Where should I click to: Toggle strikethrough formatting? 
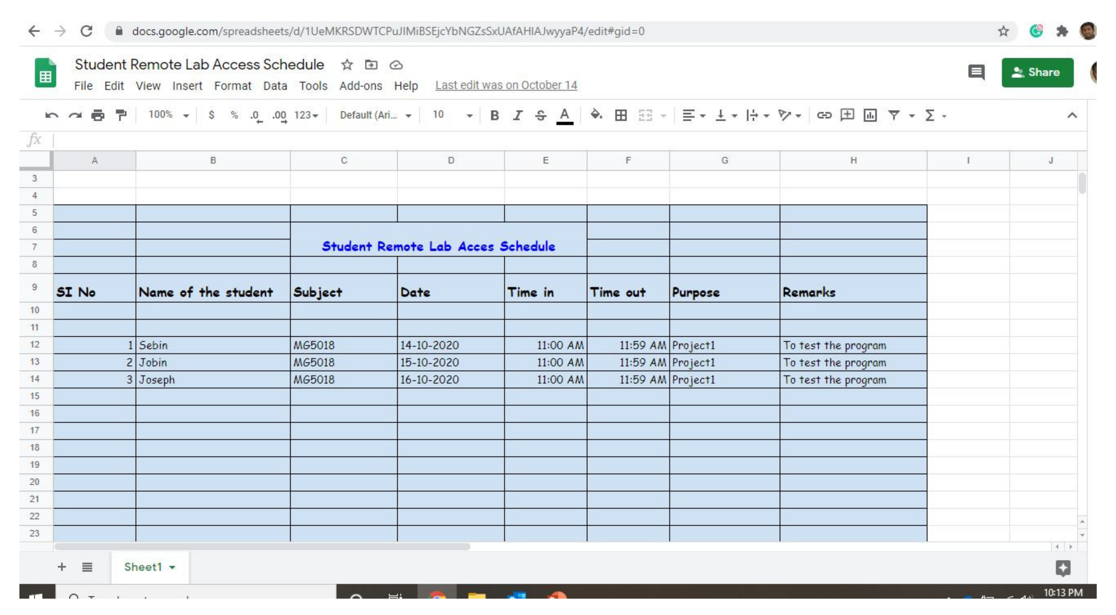coord(540,115)
